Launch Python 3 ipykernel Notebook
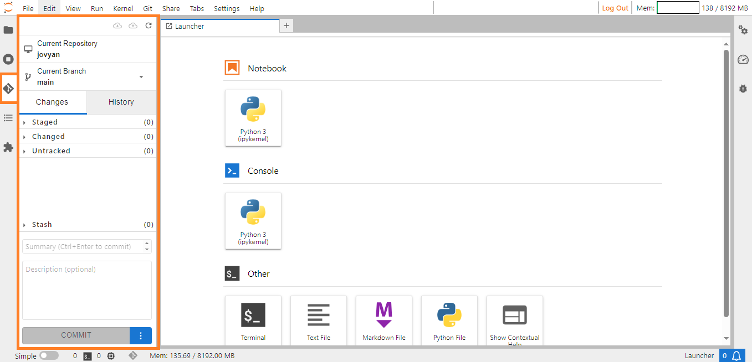Screen dimensions: 752x362 [x=253, y=118]
